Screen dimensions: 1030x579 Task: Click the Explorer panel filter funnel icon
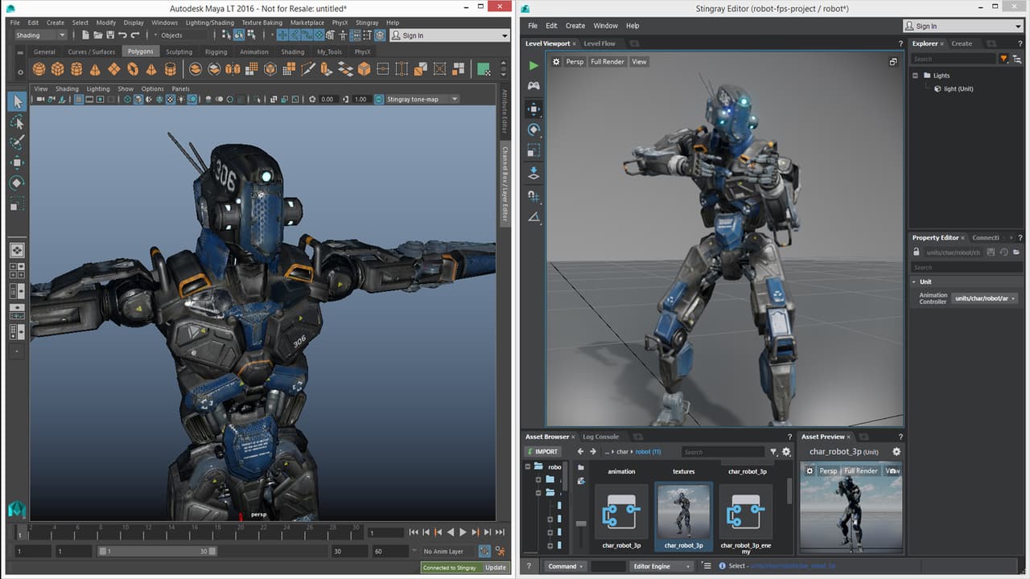[x=1003, y=59]
